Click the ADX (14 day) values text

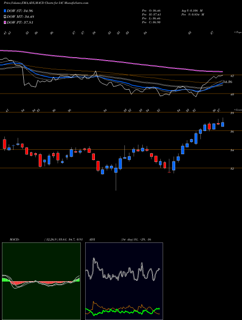click(136, 240)
